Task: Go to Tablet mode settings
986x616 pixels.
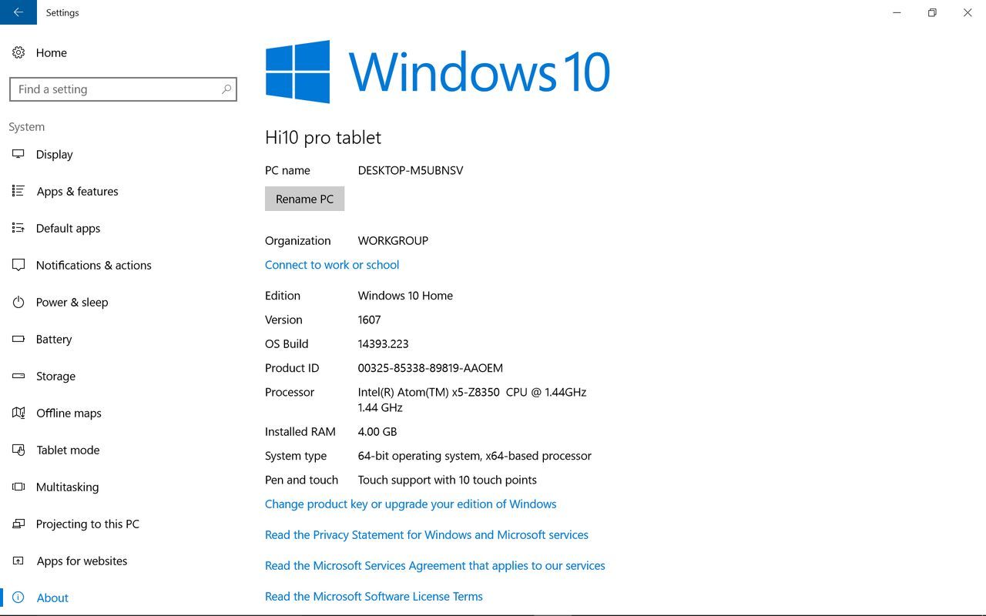Action: (68, 450)
